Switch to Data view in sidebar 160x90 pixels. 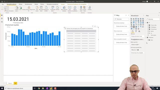2,18
